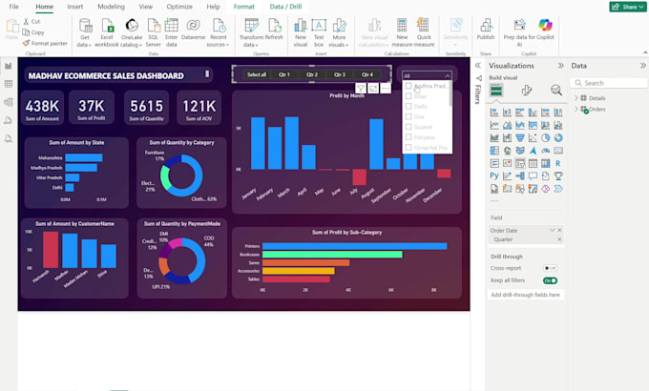The image size is (649, 391).
Task: Switch to Model view in left sidebar
Action: coord(9,102)
